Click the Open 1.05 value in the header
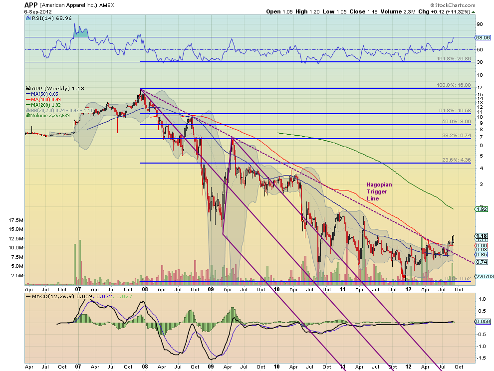The width and height of the screenshot is (494, 371). (279, 11)
